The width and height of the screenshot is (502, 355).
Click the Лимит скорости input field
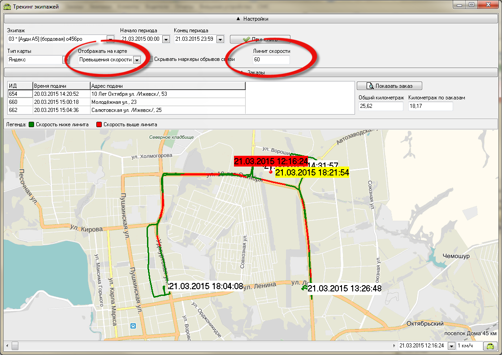pos(271,60)
